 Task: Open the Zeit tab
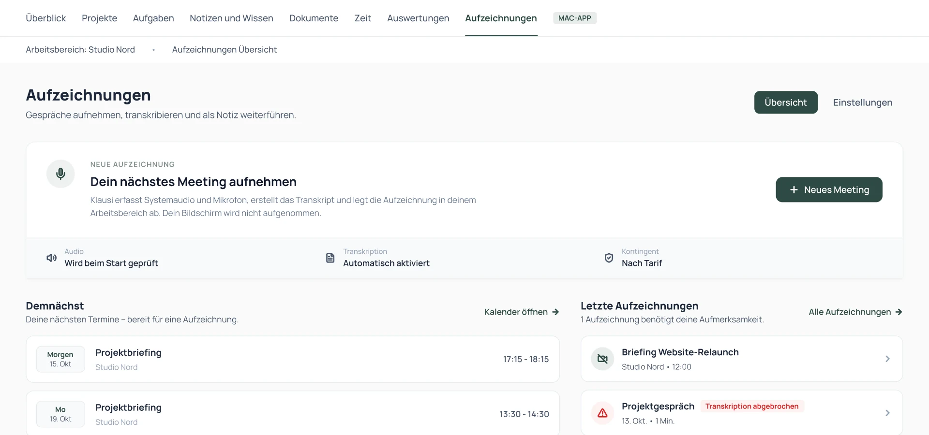362,18
